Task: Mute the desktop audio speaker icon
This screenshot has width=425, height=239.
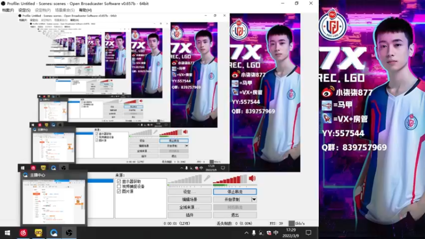Action: tap(252, 178)
